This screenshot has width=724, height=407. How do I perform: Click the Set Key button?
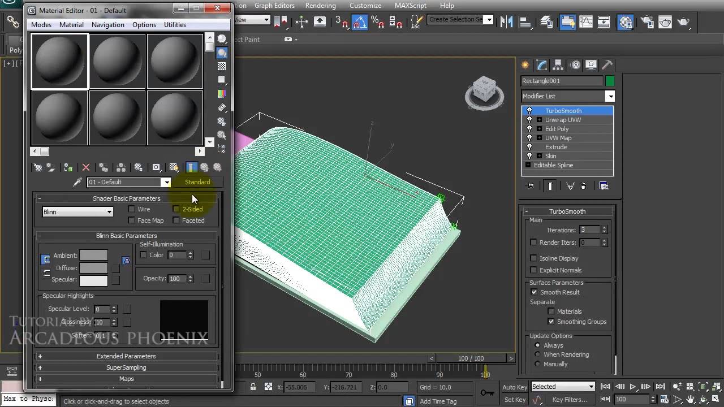click(x=514, y=400)
